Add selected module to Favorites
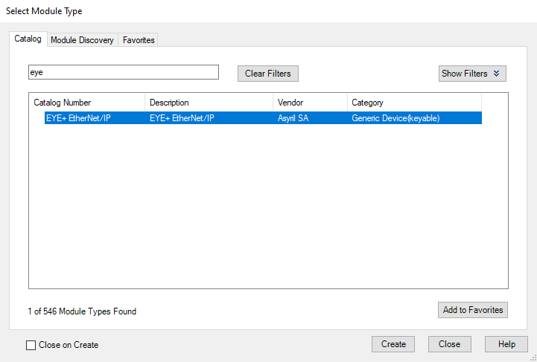The image size is (537, 362). click(x=473, y=310)
